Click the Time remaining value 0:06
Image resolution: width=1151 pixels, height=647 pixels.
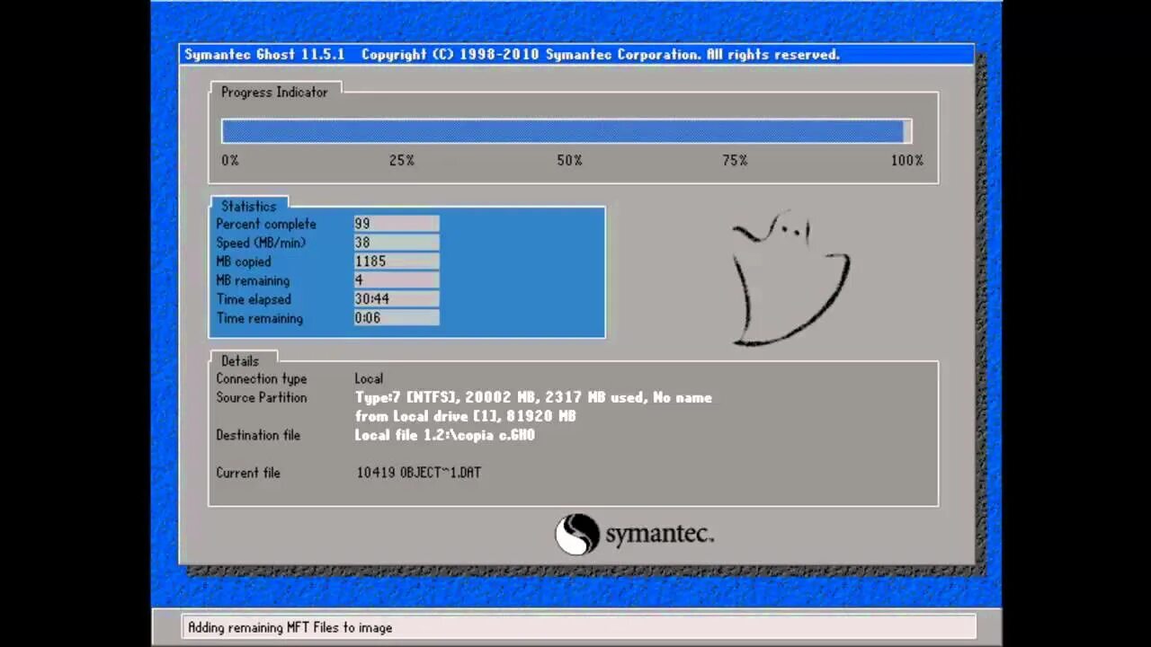click(397, 318)
